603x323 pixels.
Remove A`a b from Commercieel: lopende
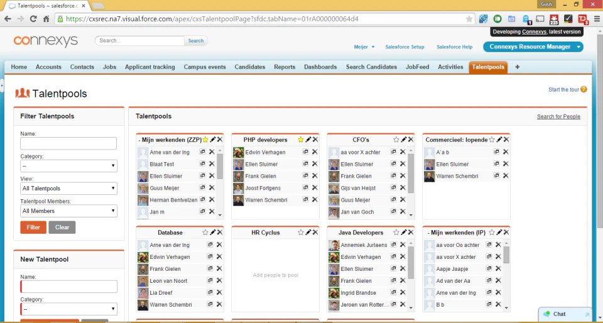click(x=506, y=152)
